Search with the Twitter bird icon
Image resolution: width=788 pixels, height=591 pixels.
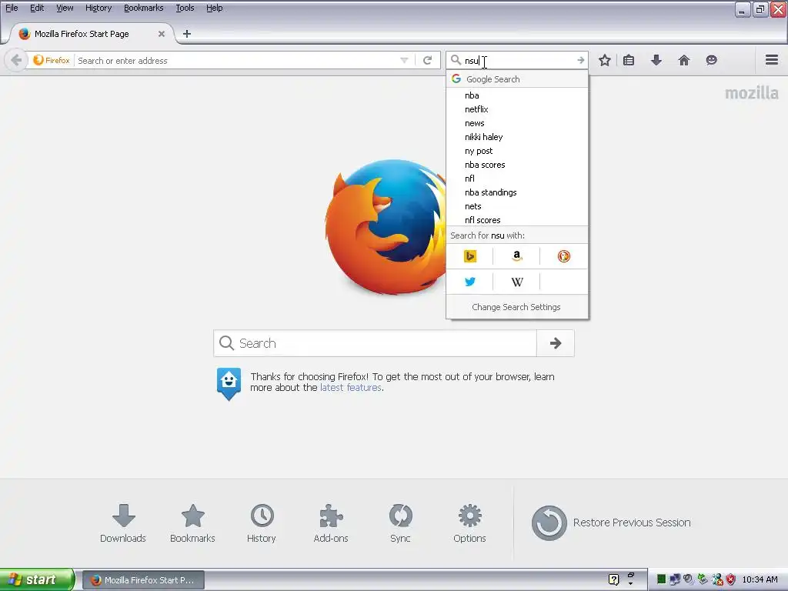click(470, 282)
